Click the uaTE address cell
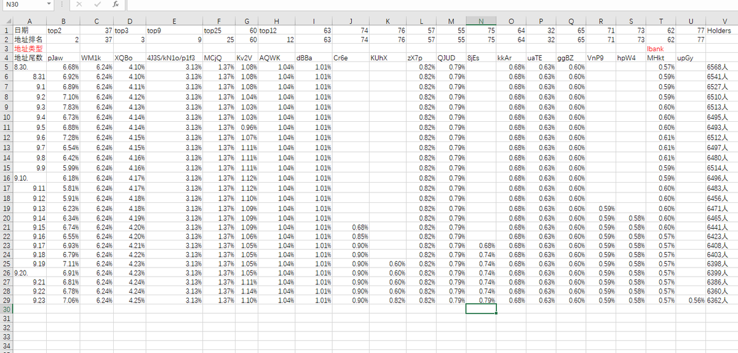 (x=541, y=57)
